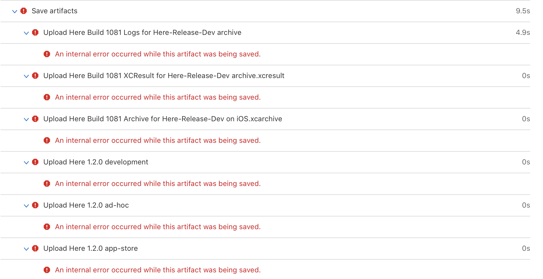Image resolution: width=543 pixels, height=279 pixels.
Task: Select the Save artifacts row title
Action: (54, 11)
